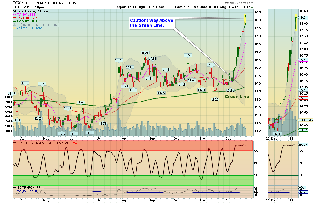Select the Last 18.24 header value
Image resolution: width=313 pixels, height=203 pixels.
tap(184, 7)
